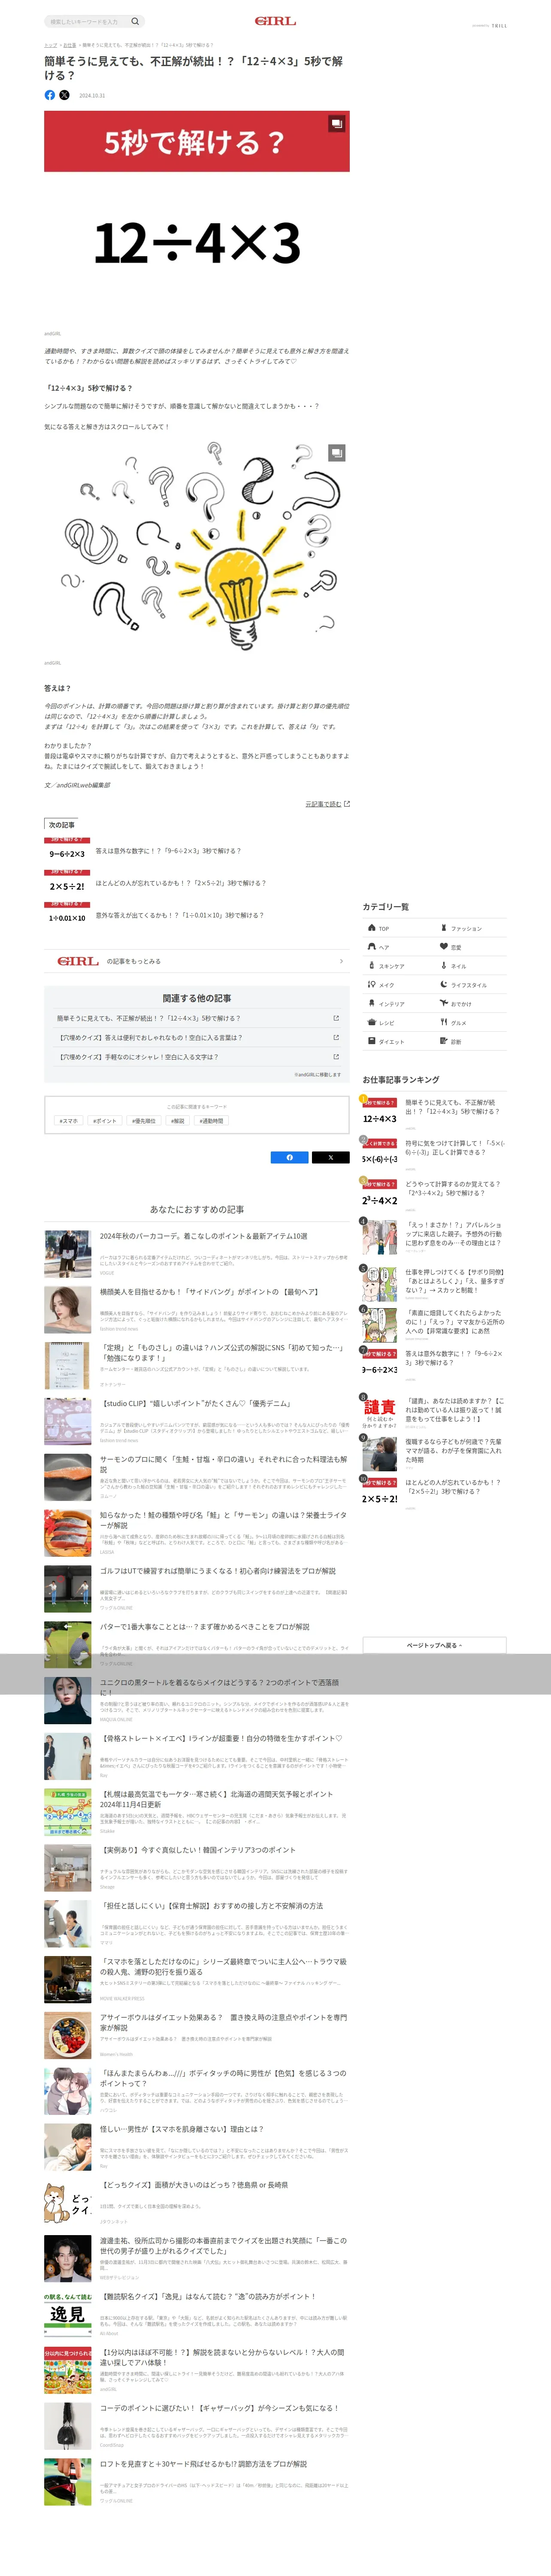This screenshot has width=551, height=2576.
Task: Select the #通勤時間 keyword tag
Action: pos(212,1121)
